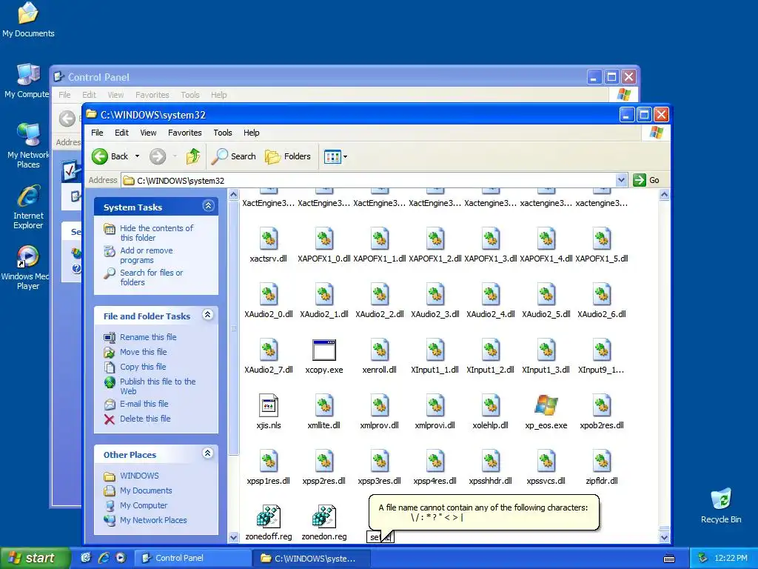Click the file rename text box

coord(380,536)
